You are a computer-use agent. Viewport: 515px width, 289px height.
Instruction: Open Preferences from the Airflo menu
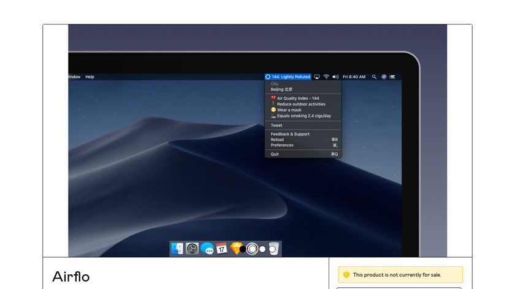303,145
